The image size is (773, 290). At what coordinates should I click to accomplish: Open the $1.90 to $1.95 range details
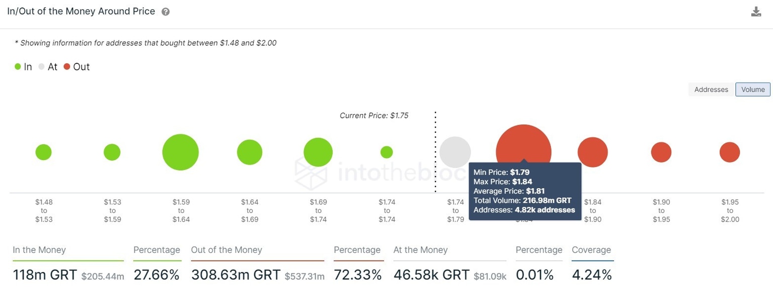pyautogui.click(x=661, y=152)
